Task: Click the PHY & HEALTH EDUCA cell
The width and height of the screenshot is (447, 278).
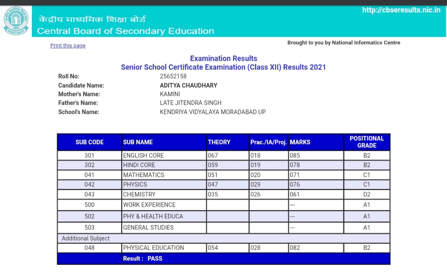Action: click(164, 216)
